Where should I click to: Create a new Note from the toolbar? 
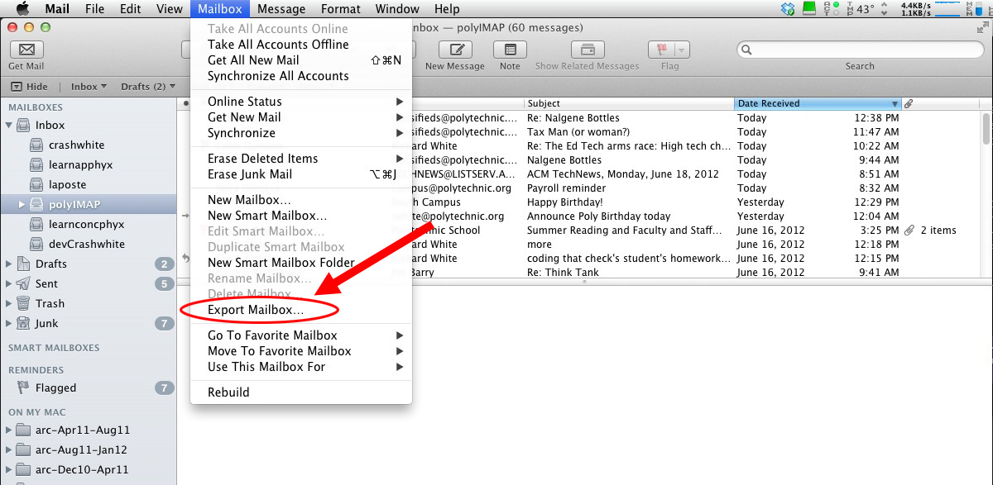pyautogui.click(x=510, y=50)
